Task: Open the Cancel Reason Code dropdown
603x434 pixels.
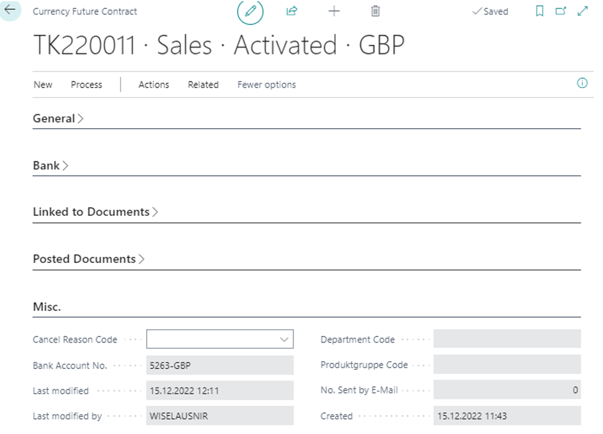Action: [x=284, y=339]
